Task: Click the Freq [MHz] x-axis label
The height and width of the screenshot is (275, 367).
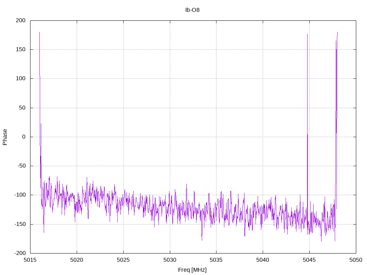Action: [192, 270]
